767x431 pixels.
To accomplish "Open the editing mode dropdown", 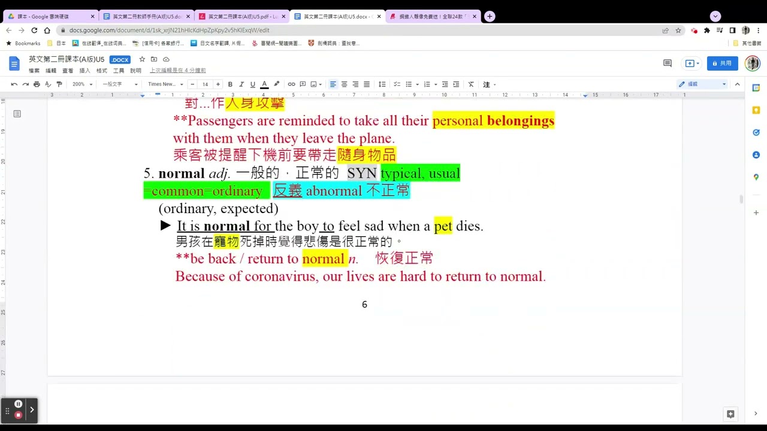I will point(702,84).
